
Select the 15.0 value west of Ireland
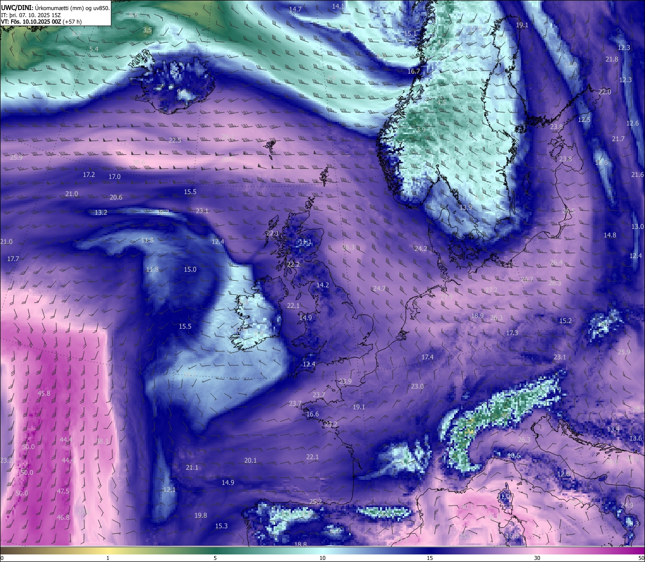coord(190,269)
